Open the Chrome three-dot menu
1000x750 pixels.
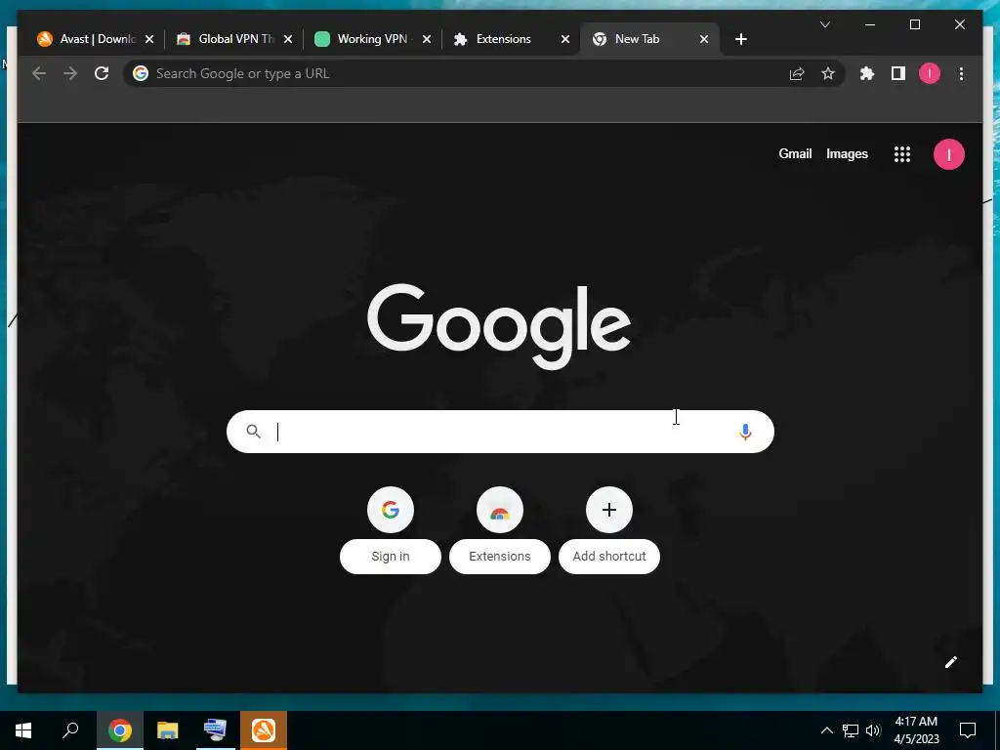tap(961, 74)
